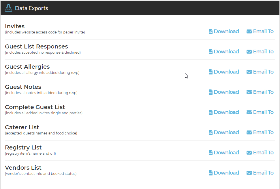The width and height of the screenshot is (280, 189).
Task: Download the Guest Notes export
Action: tap(224, 92)
